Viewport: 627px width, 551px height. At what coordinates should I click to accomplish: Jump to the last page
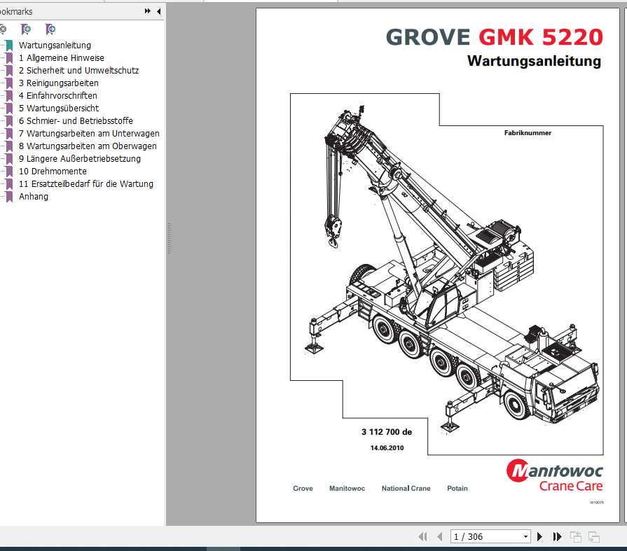coord(557,536)
